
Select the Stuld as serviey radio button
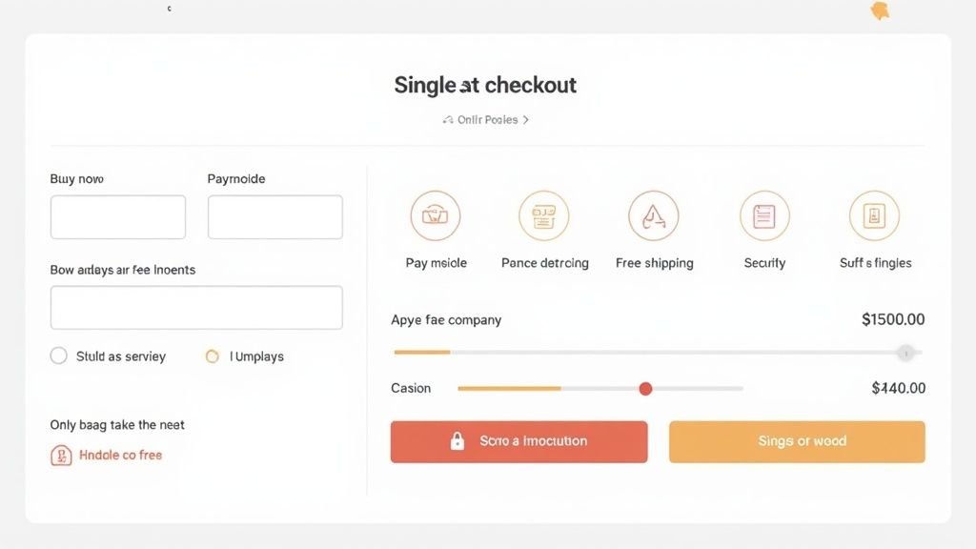pyautogui.click(x=58, y=355)
